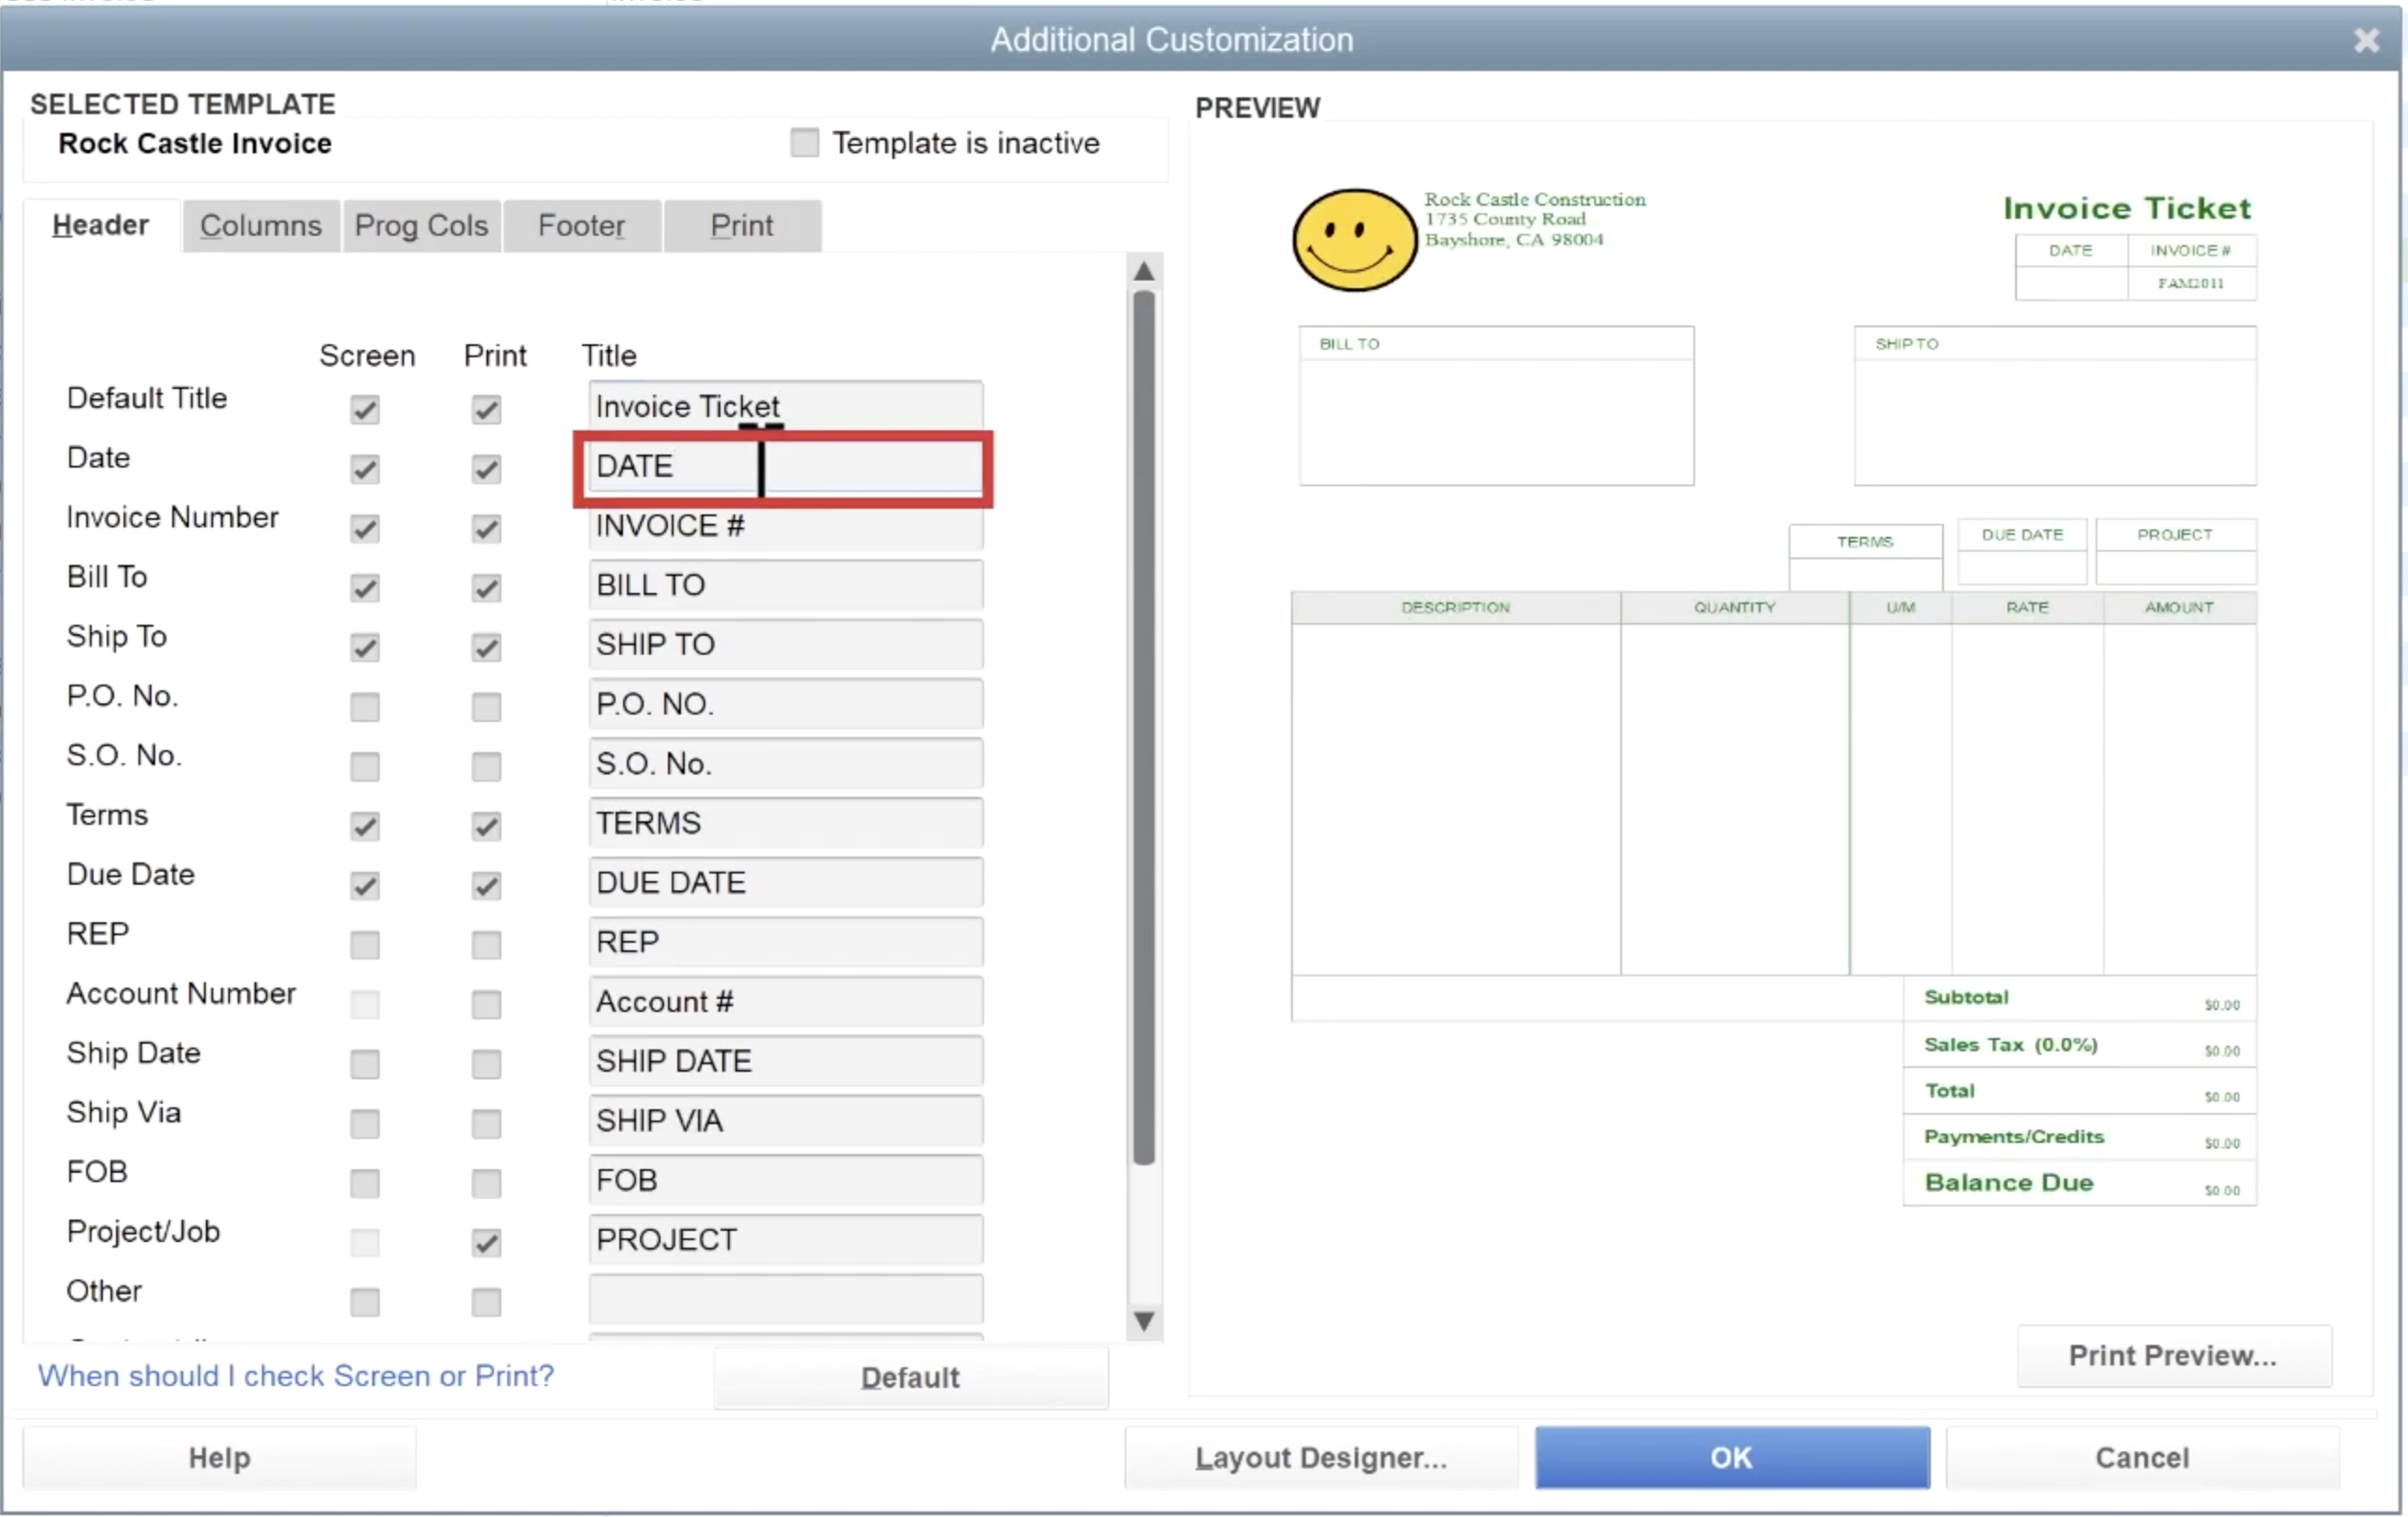The image size is (2408, 1517).
Task: Uncheck Ship To Screen checkbox
Action: point(365,647)
